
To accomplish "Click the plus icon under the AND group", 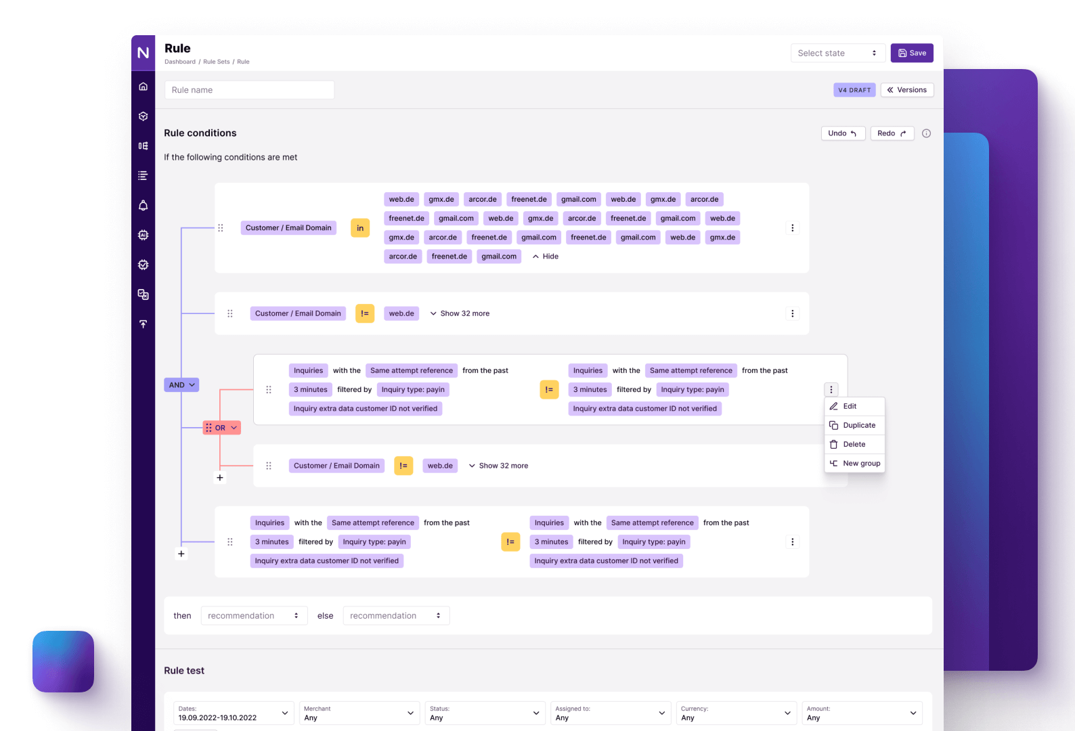I will coord(181,554).
